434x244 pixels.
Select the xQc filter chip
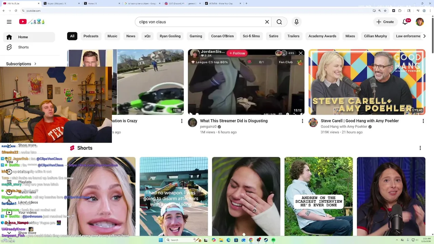click(147, 36)
